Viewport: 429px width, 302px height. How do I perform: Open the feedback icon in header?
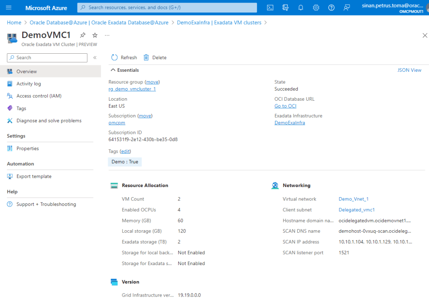pyautogui.click(x=346, y=8)
